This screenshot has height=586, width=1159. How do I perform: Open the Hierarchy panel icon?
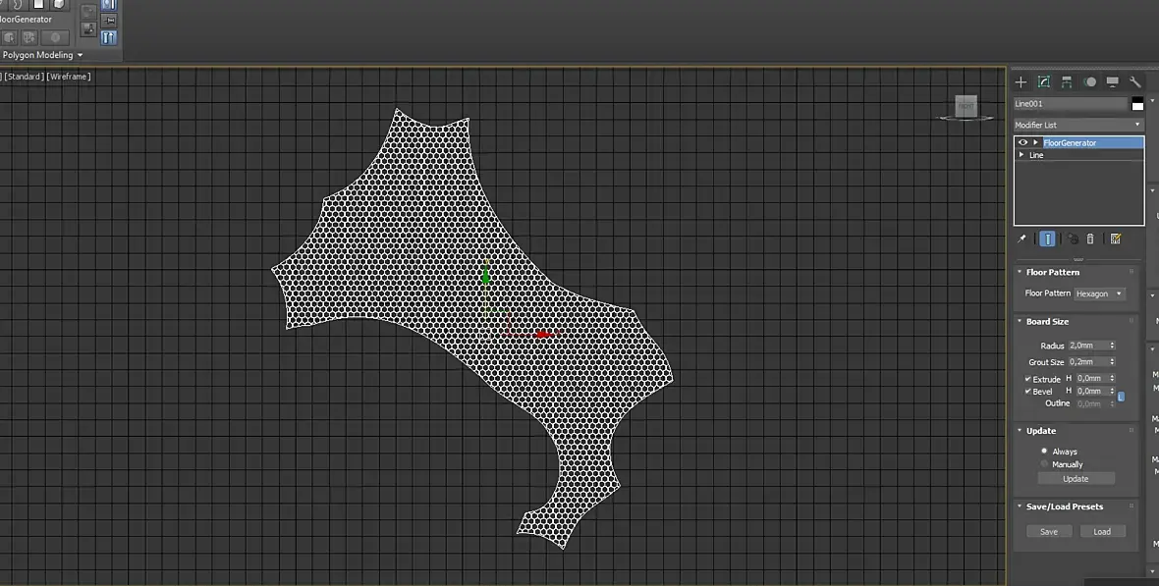pyautogui.click(x=1067, y=82)
